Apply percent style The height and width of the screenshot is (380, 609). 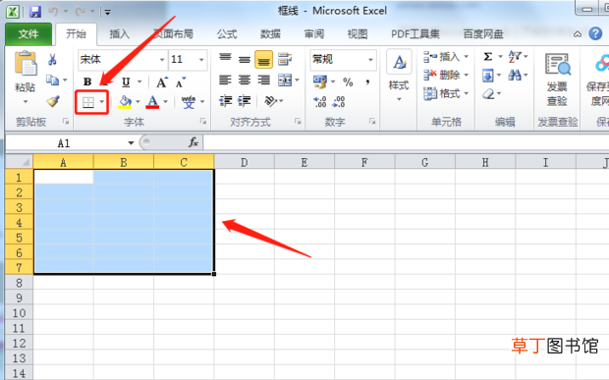click(x=348, y=81)
